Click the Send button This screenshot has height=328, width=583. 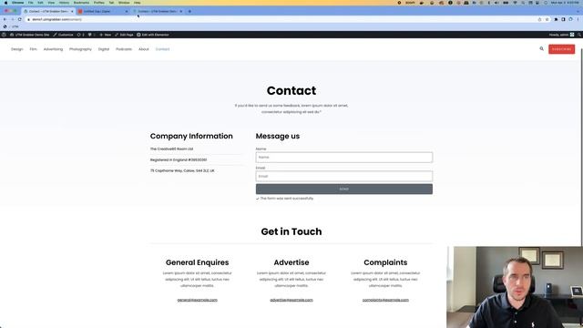[344, 189]
